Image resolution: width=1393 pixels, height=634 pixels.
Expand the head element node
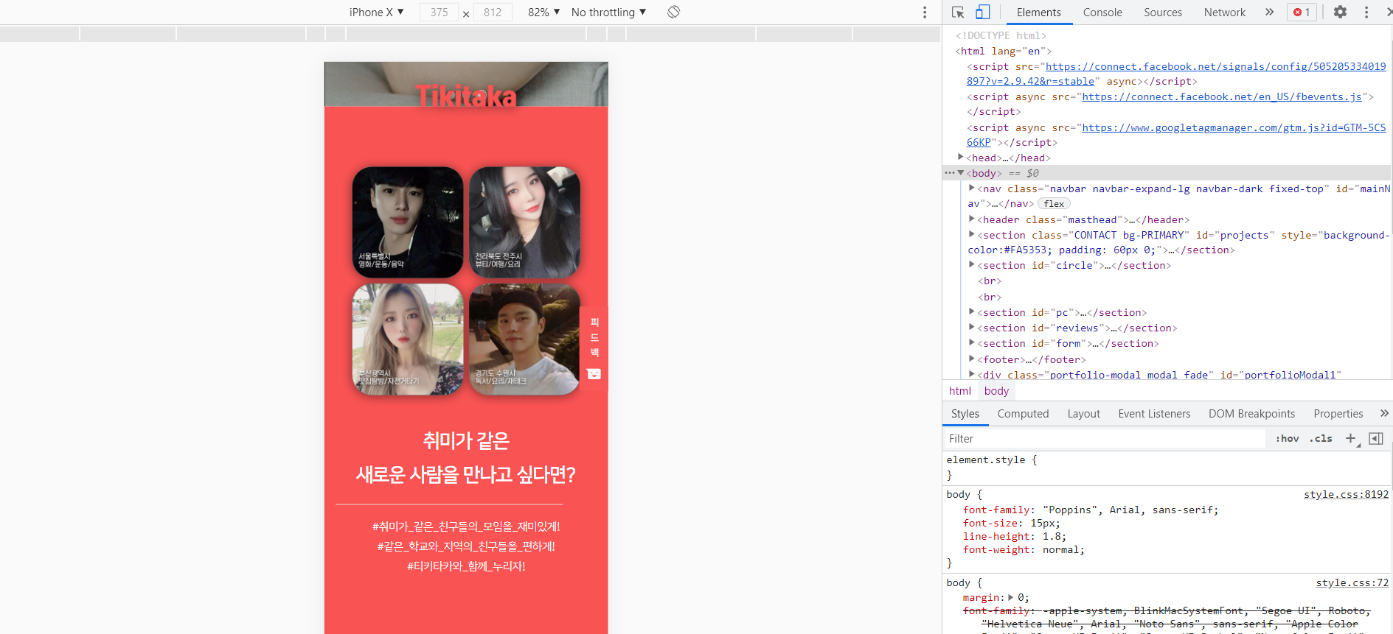click(960, 157)
